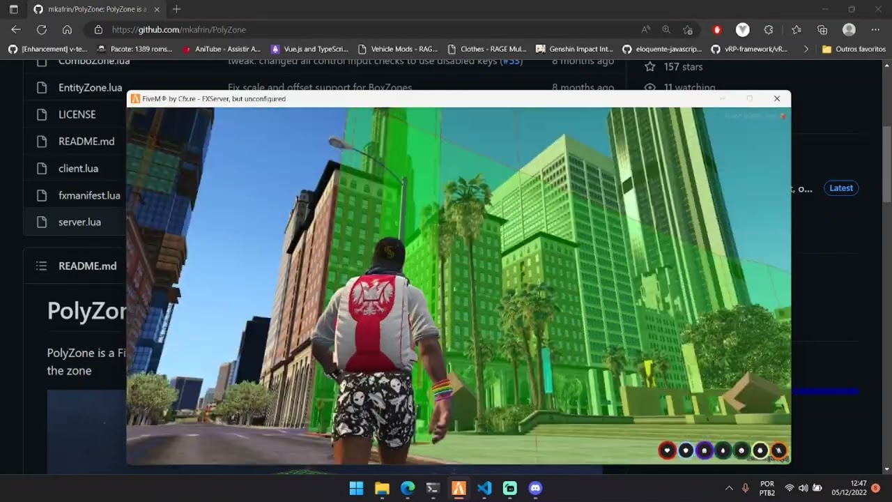
Task: Open the client.lua file
Action: (78, 168)
